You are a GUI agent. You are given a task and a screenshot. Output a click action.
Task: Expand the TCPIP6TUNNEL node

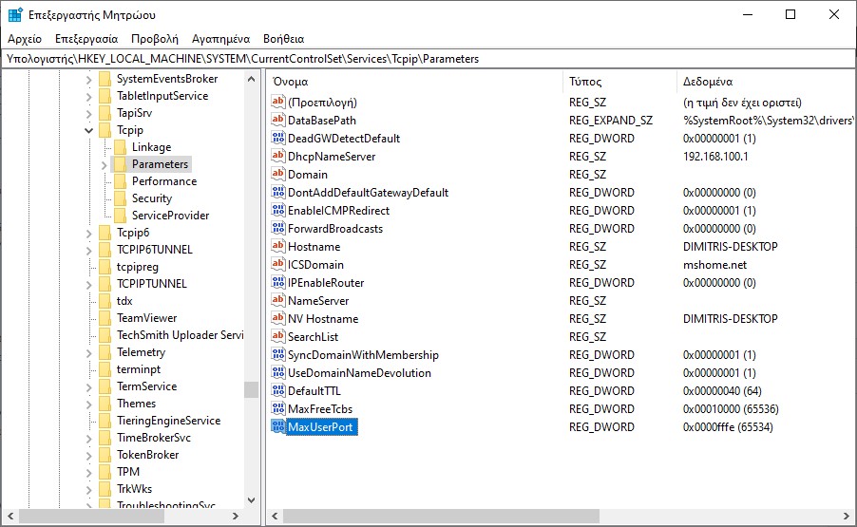point(88,250)
